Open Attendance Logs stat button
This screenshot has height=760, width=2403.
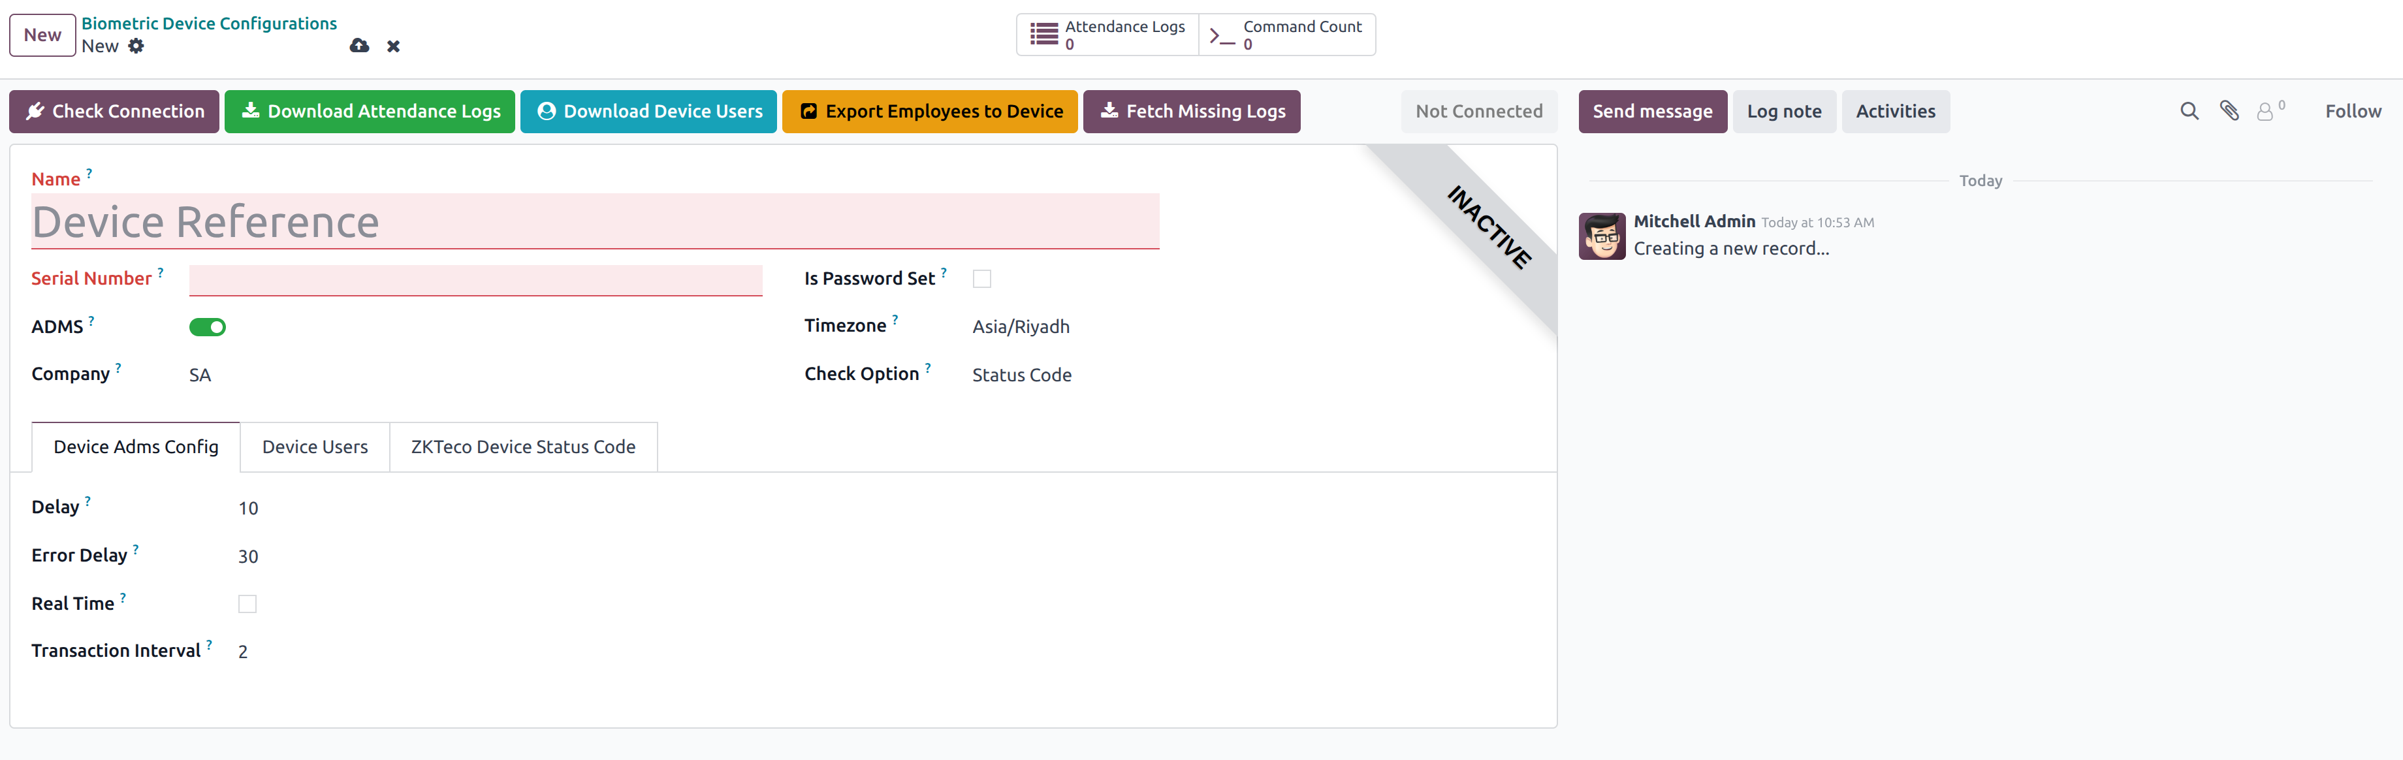pyautogui.click(x=1107, y=35)
